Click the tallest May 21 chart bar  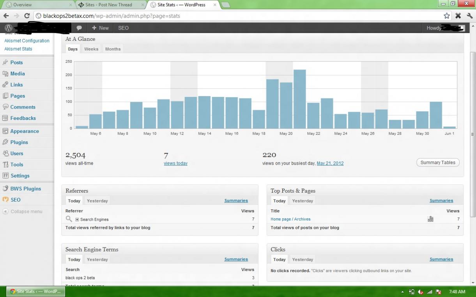(299, 99)
